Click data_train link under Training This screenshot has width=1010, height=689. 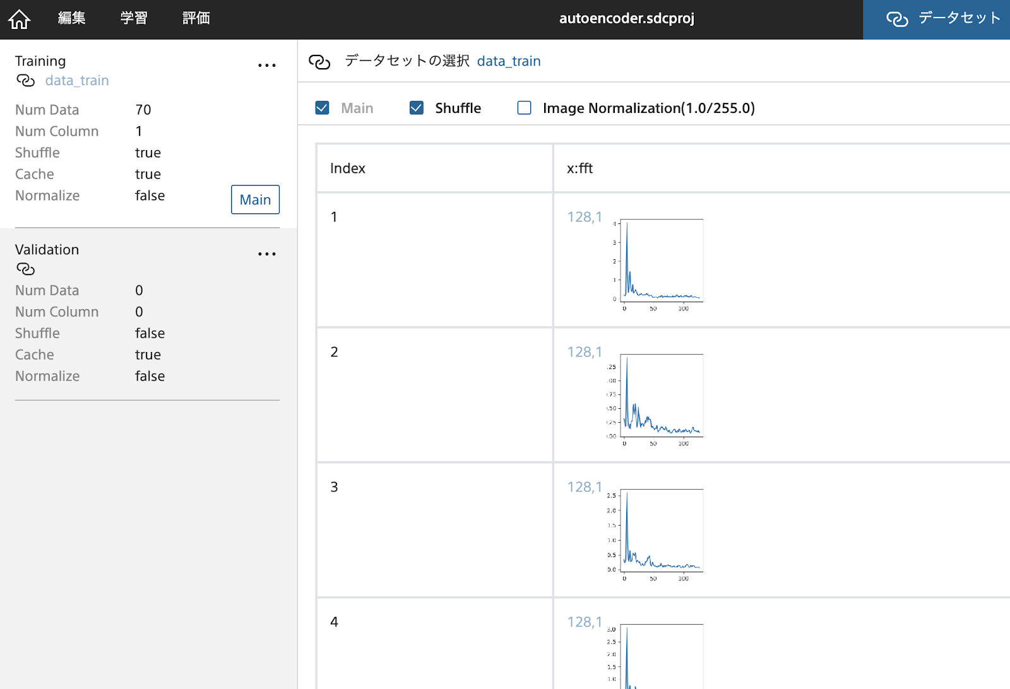(x=77, y=81)
